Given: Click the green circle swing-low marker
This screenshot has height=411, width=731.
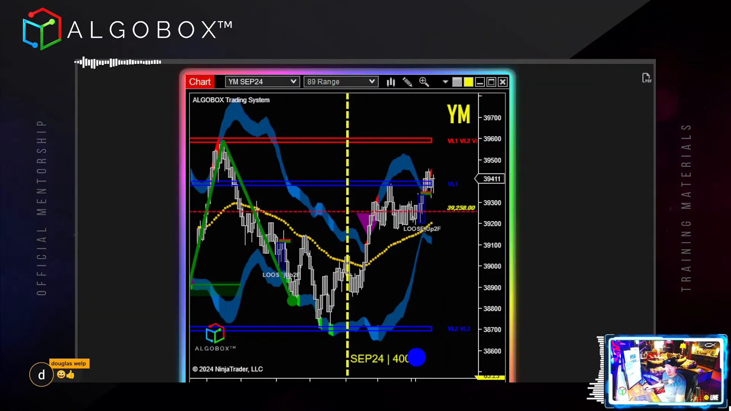Looking at the screenshot, I should pos(292,301).
